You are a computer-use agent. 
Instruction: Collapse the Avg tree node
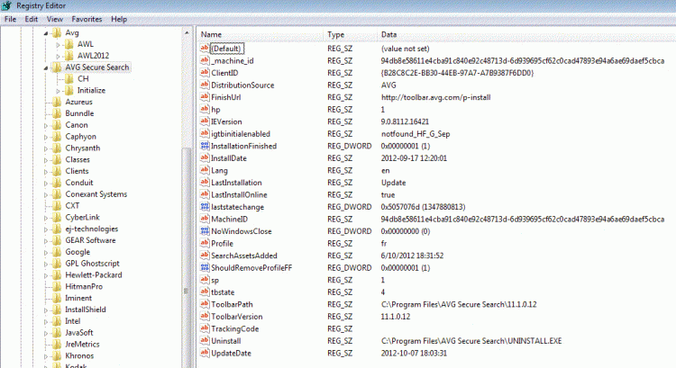[46, 33]
